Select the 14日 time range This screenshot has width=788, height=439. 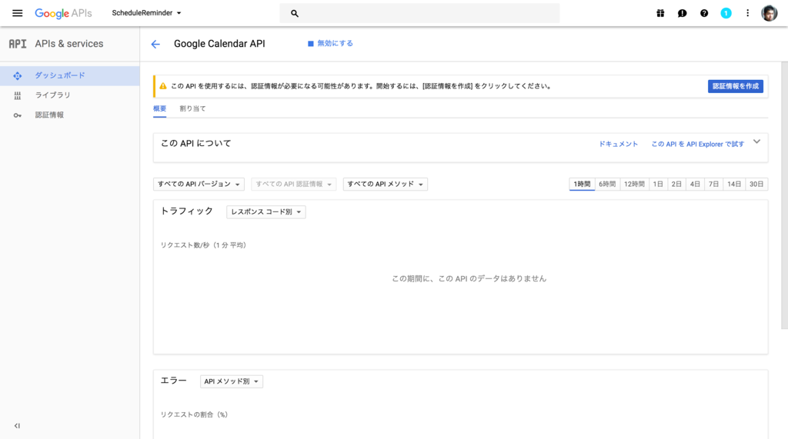(734, 185)
